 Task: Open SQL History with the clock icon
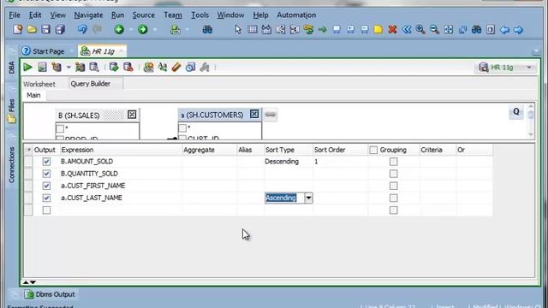pyautogui.click(x=190, y=67)
